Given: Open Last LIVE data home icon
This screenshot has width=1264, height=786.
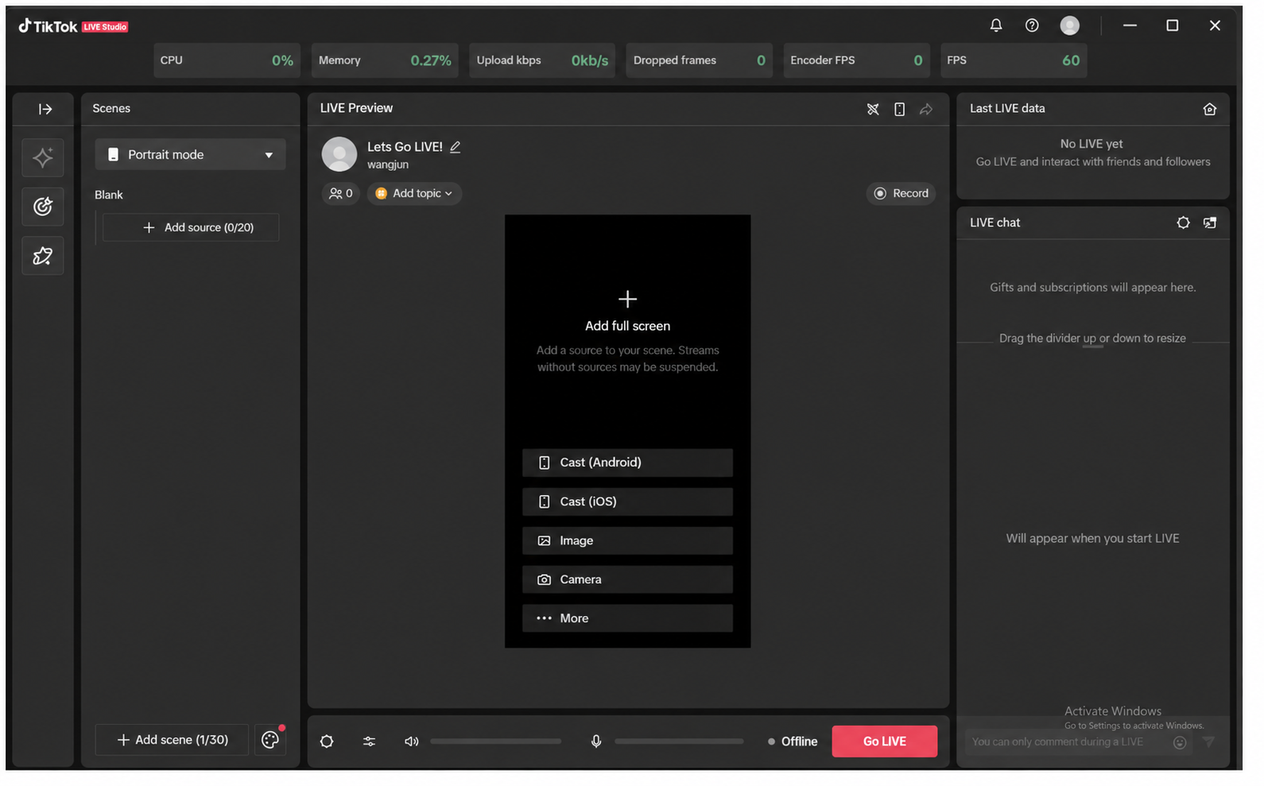Looking at the screenshot, I should pos(1209,109).
